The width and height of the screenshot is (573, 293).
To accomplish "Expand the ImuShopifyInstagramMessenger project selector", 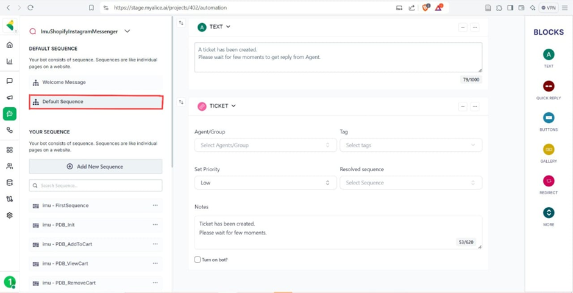I will [127, 31].
